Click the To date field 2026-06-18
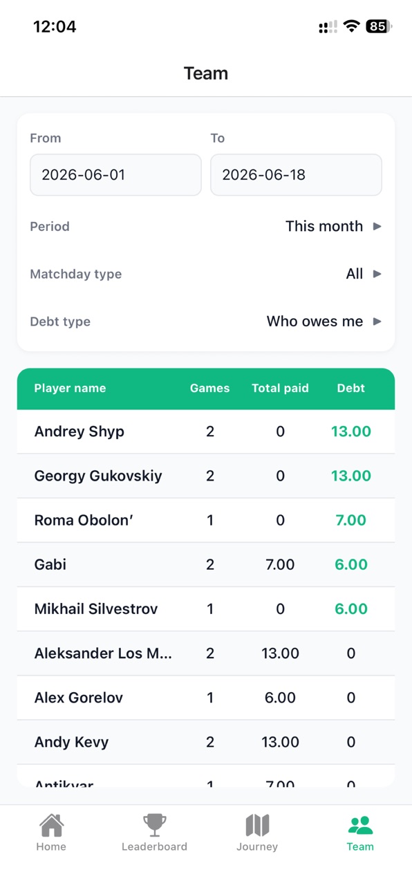This screenshot has width=412, height=892. [296, 175]
